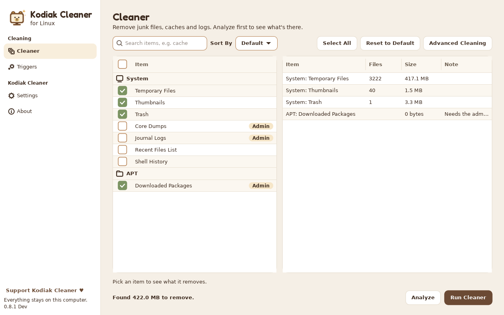Click the System: Thumbnails result row

coord(387,91)
